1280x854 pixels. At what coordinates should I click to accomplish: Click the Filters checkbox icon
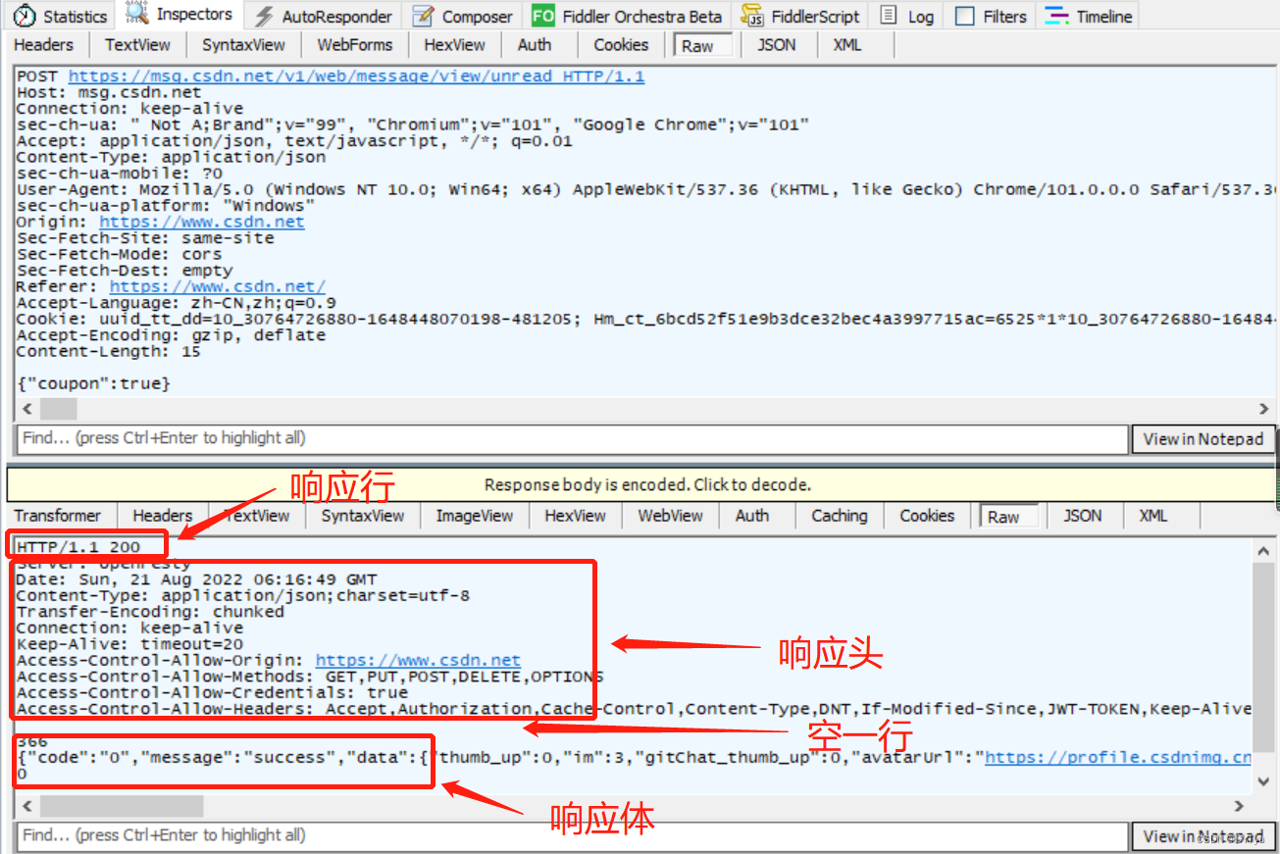(965, 17)
